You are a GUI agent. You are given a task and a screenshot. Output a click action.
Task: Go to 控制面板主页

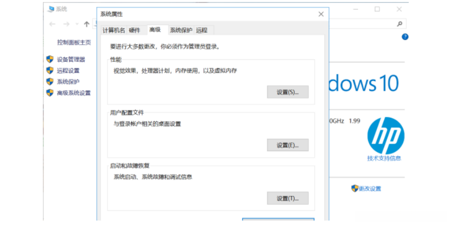(74, 42)
